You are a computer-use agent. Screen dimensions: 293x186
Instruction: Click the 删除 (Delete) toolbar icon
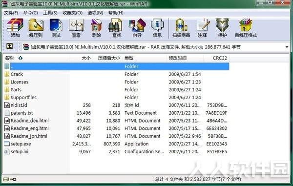(96, 28)
